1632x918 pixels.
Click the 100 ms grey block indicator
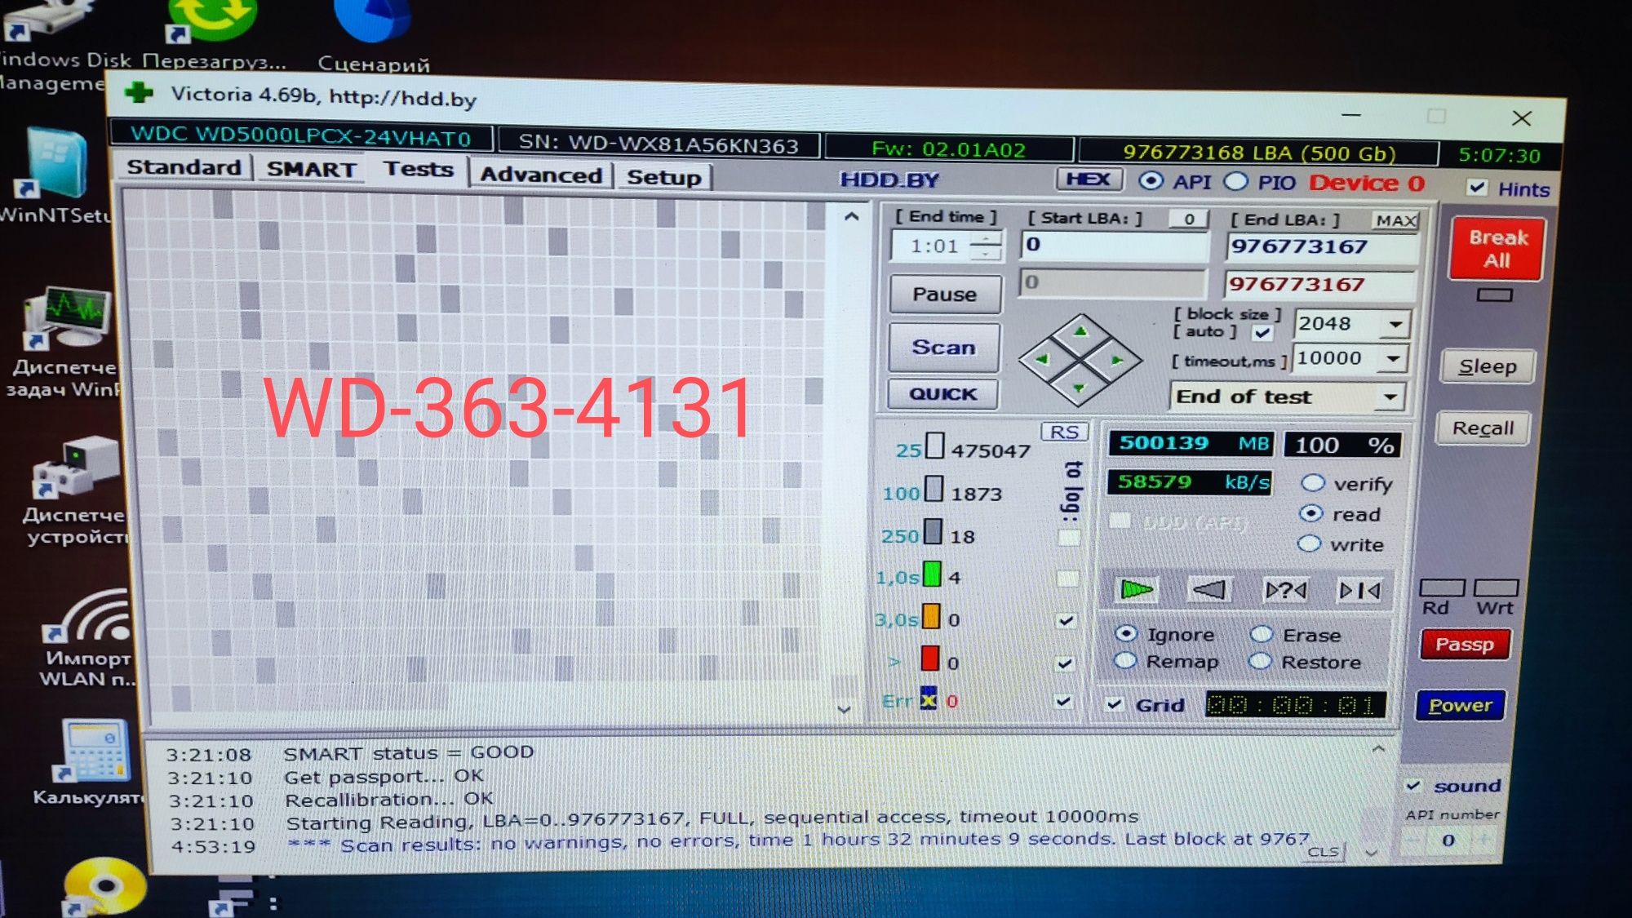tap(934, 490)
